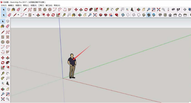Select Pie tool in the left palette
191x103 pixels.
8,52
